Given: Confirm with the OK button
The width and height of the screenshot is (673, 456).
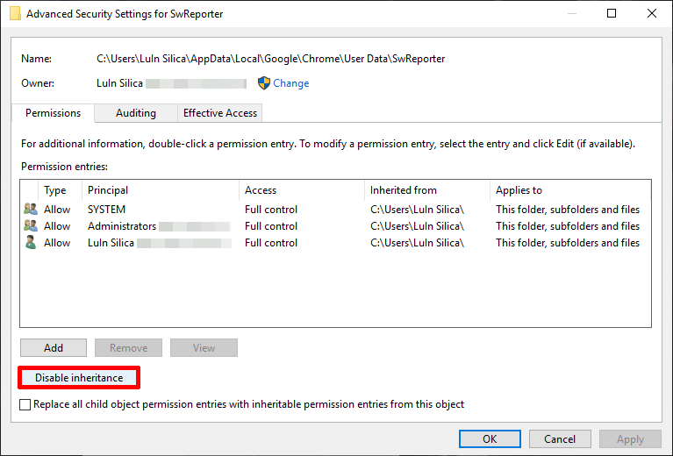Looking at the screenshot, I should (490, 438).
